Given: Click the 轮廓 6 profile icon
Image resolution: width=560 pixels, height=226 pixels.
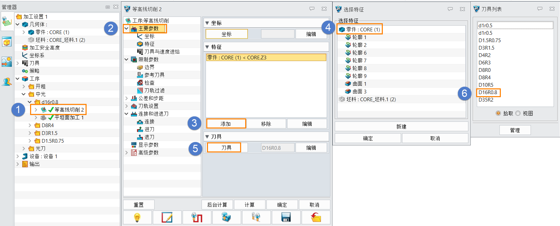Looking at the screenshot, I should [x=348, y=53].
